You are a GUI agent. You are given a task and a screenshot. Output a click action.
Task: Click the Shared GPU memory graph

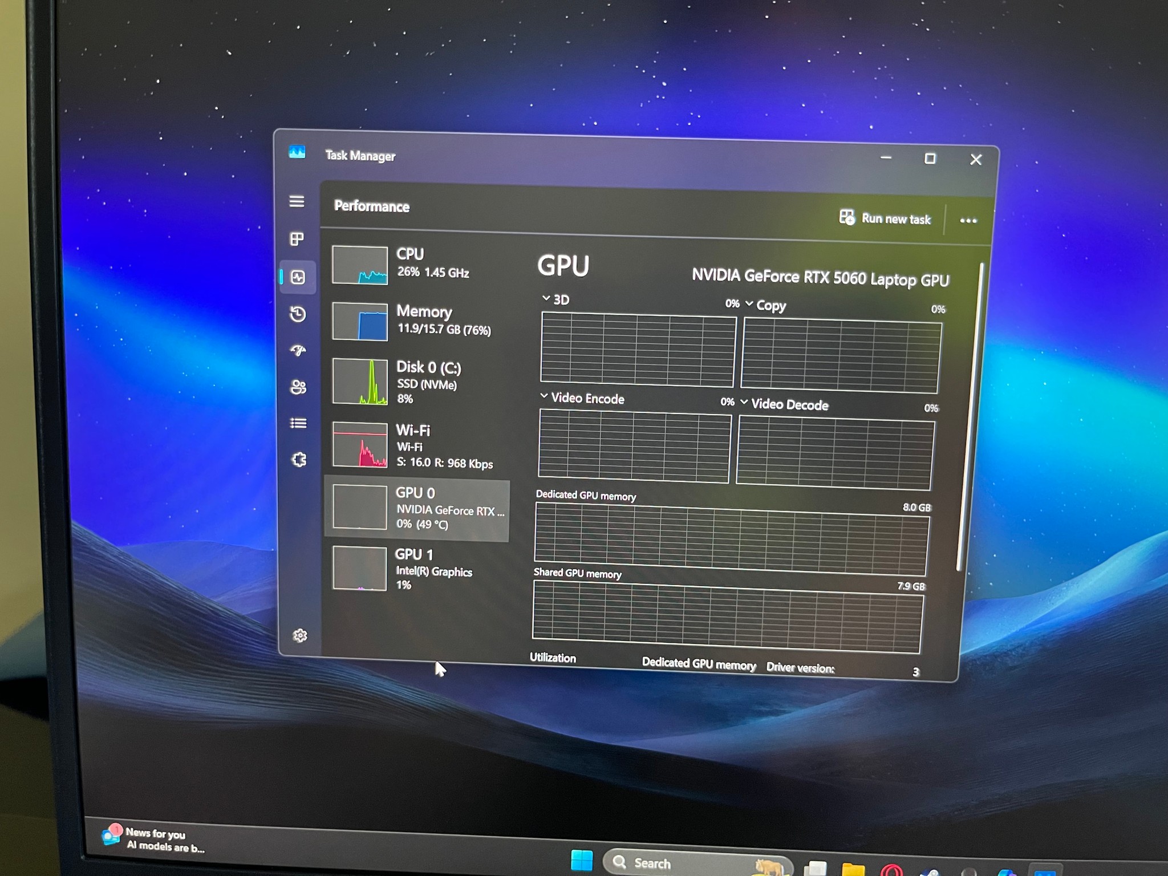[x=728, y=618]
